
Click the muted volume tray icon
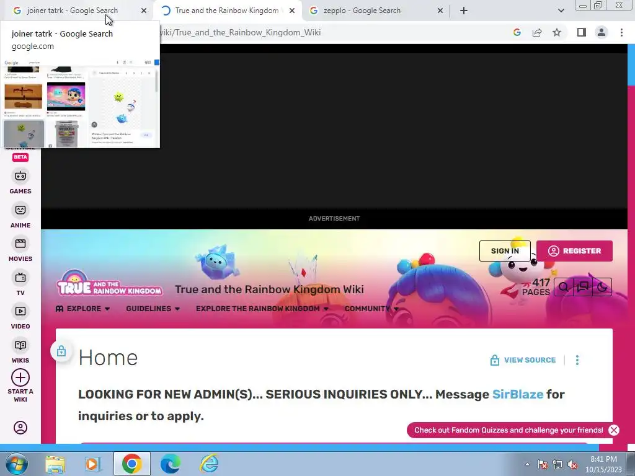click(x=572, y=464)
